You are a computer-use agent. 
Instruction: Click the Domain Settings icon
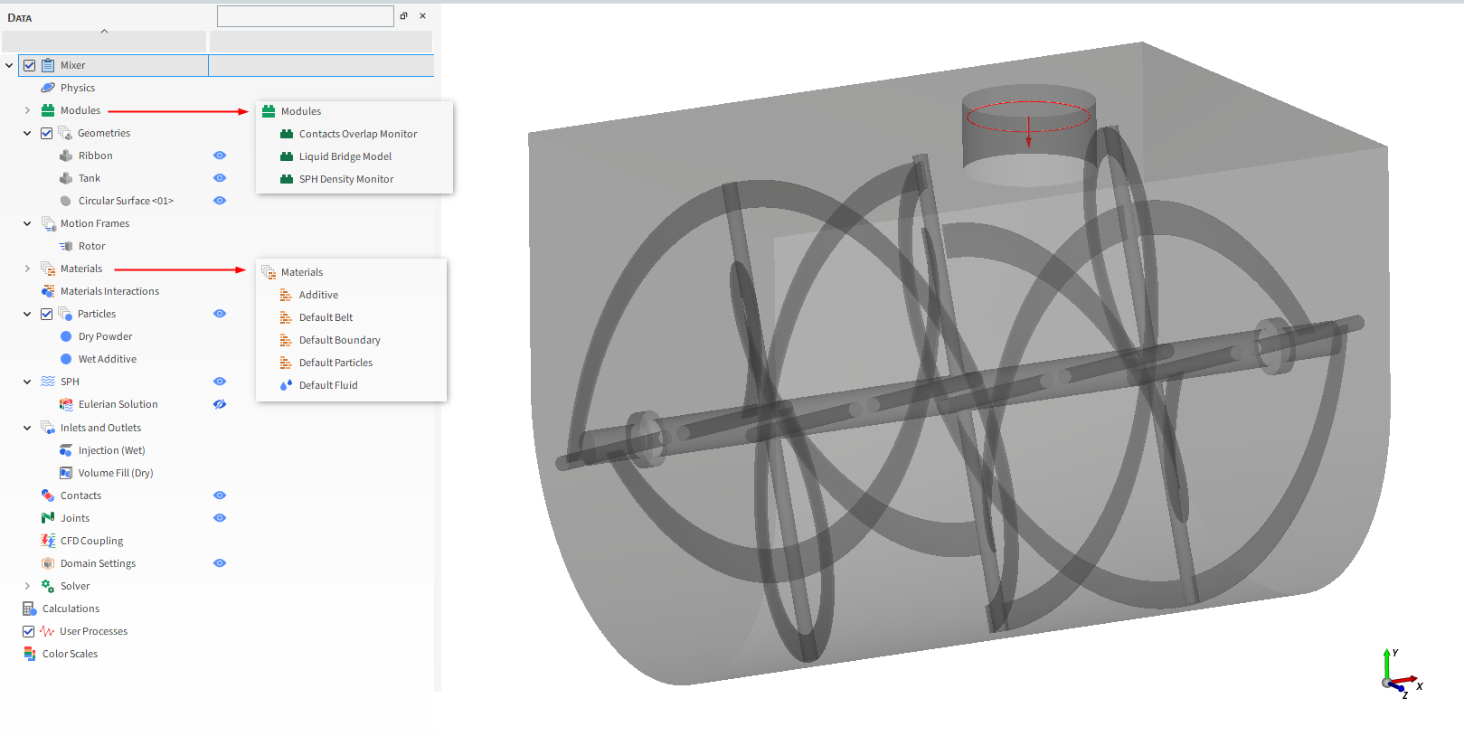click(x=48, y=563)
